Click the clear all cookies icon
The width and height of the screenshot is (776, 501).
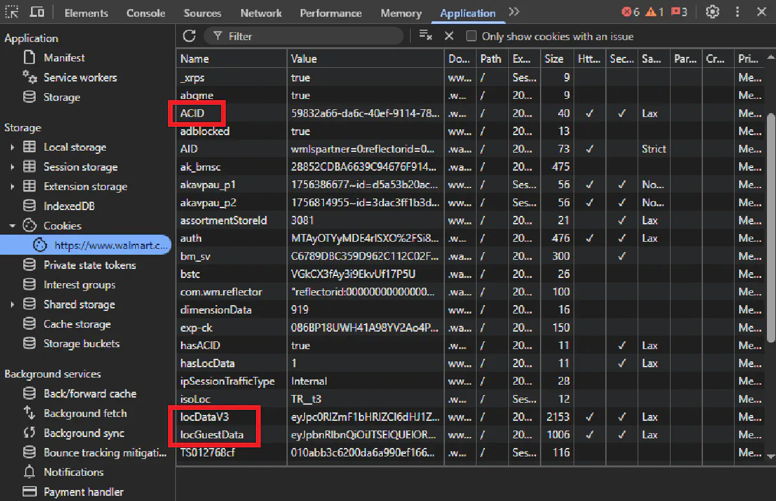pyautogui.click(x=425, y=36)
